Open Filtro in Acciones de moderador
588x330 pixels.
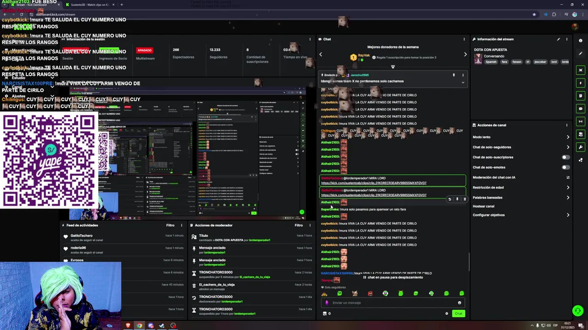pos(299,225)
